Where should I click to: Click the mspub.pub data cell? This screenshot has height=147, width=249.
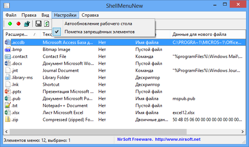pyautogui.click(x=184, y=99)
